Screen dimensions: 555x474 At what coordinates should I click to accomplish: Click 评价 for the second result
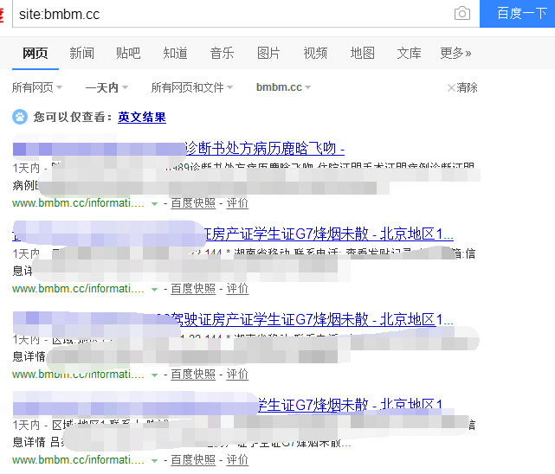click(x=237, y=288)
